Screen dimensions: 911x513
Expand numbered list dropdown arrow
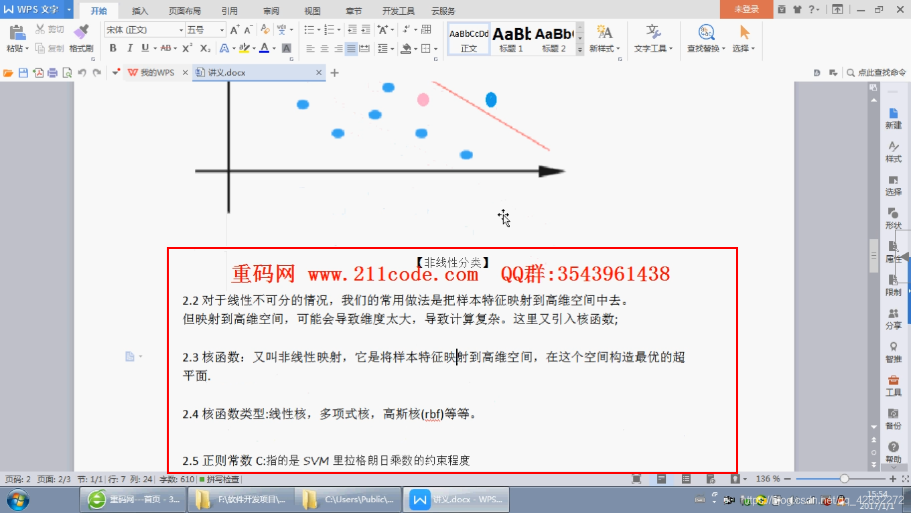click(339, 29)
